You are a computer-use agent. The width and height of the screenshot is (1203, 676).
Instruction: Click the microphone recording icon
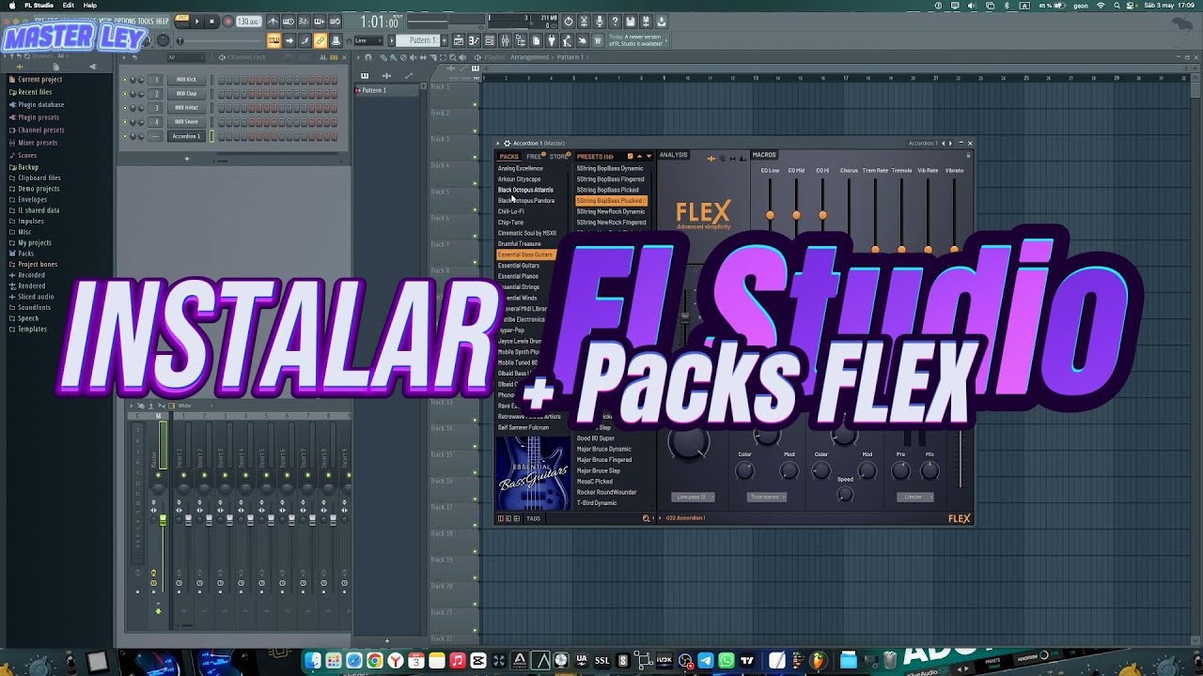point(600,22)
